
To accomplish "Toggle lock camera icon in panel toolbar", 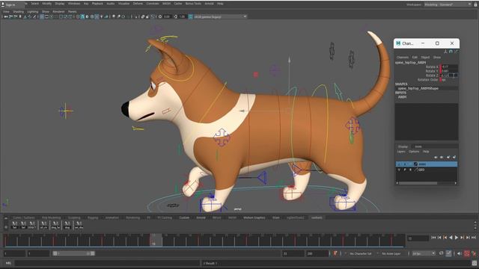I will pos(10,16).
